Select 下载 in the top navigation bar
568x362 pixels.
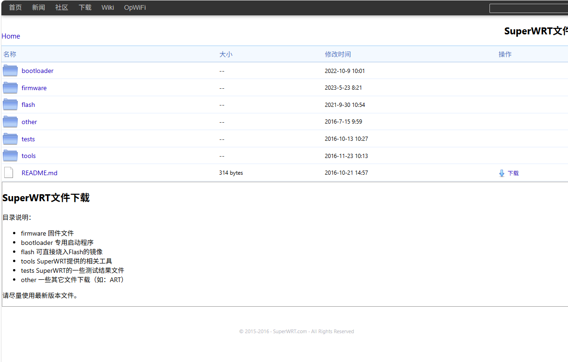[x=85, y=7]
